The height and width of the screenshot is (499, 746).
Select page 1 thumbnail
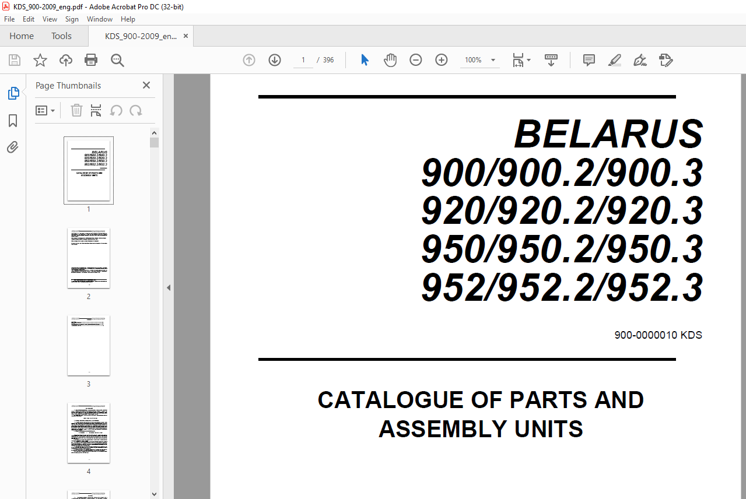89,170
